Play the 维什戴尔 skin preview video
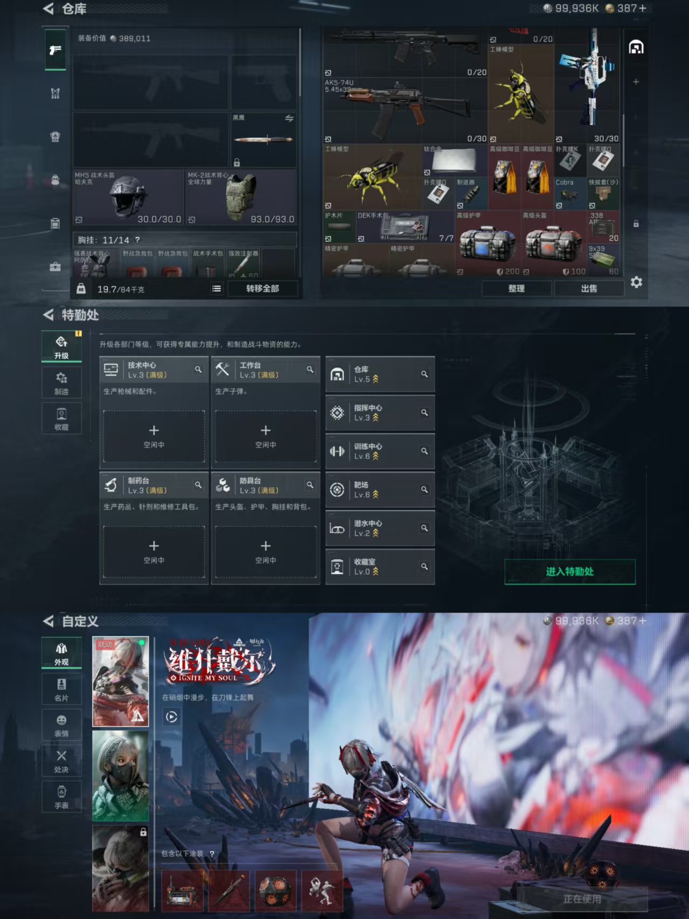The width and height of the screenshot is (689, 919). pos(171,717)
